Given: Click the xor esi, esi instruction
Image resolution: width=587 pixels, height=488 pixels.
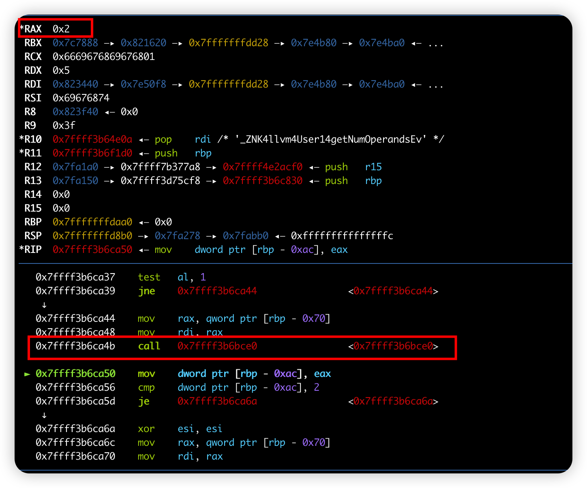Looking at the screenshot, I should tap(180, 429).
